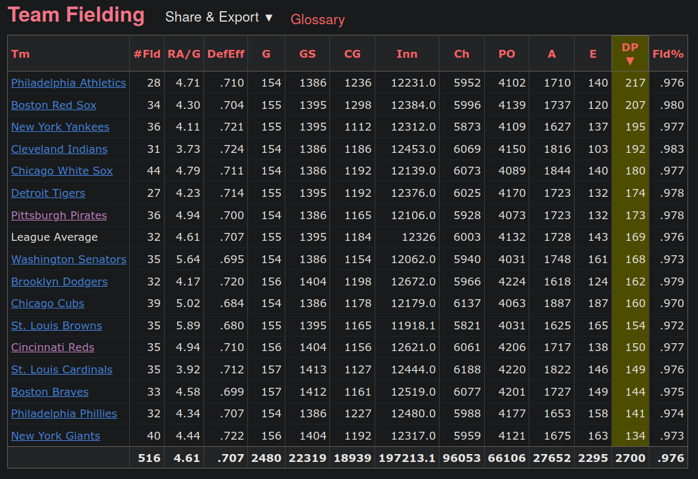The width and height of the screenshot is (698, 479).
Task: Select PO value 4224 for Brooklyn Dodgers
Action: 512,281
